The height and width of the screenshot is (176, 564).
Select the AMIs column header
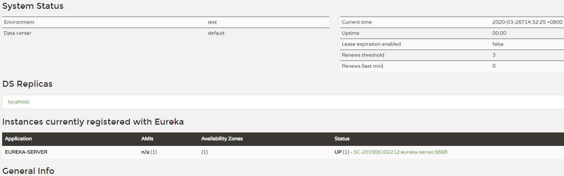pos(147,139)
